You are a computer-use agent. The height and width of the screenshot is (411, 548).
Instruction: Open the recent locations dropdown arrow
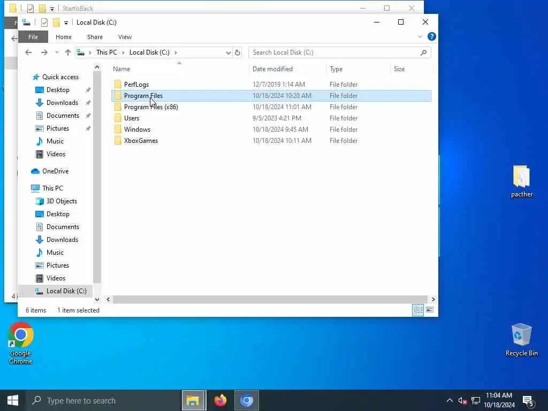click(57, 52)
